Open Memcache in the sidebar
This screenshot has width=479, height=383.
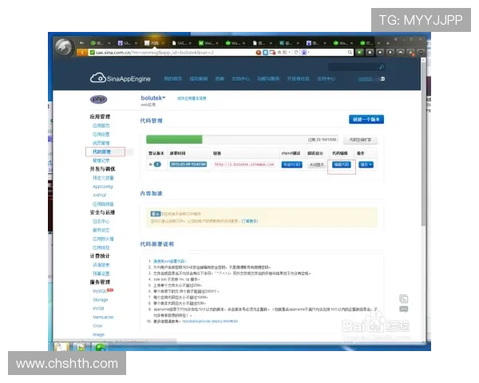click(x=103, y=318)
